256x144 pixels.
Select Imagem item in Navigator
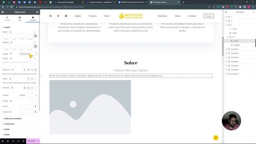click(236, 45)
